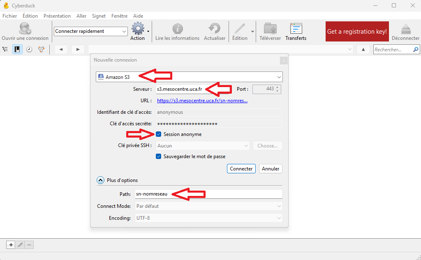Collapse the Plus d'options expander
Viewport: 421px width, 260px height.
100,180
